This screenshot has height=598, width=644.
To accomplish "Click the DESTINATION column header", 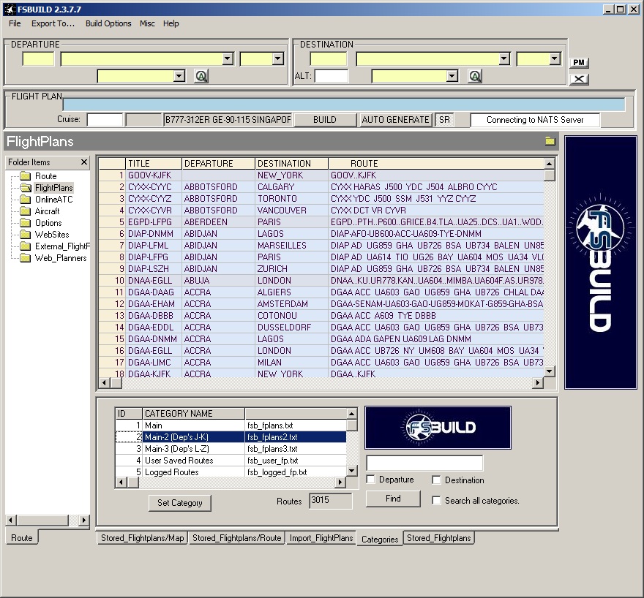I will [291, 164].
